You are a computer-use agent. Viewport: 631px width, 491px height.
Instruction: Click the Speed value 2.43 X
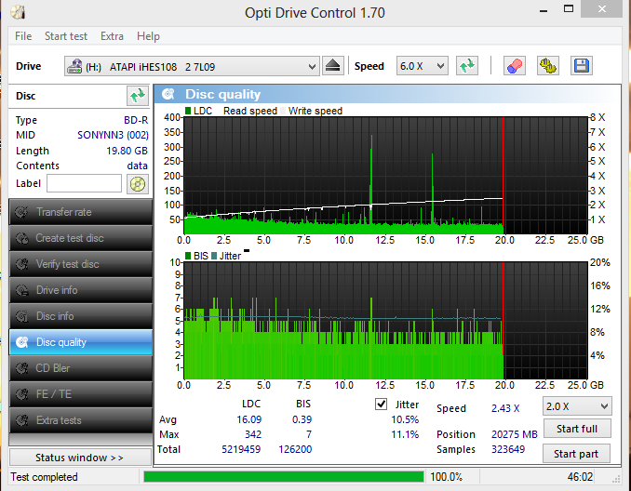click(x=505, y=408)
